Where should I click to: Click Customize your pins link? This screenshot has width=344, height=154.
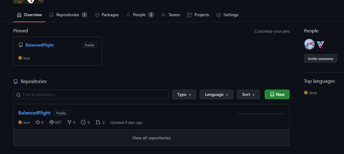pyautogui.click(x=272, y=31)
